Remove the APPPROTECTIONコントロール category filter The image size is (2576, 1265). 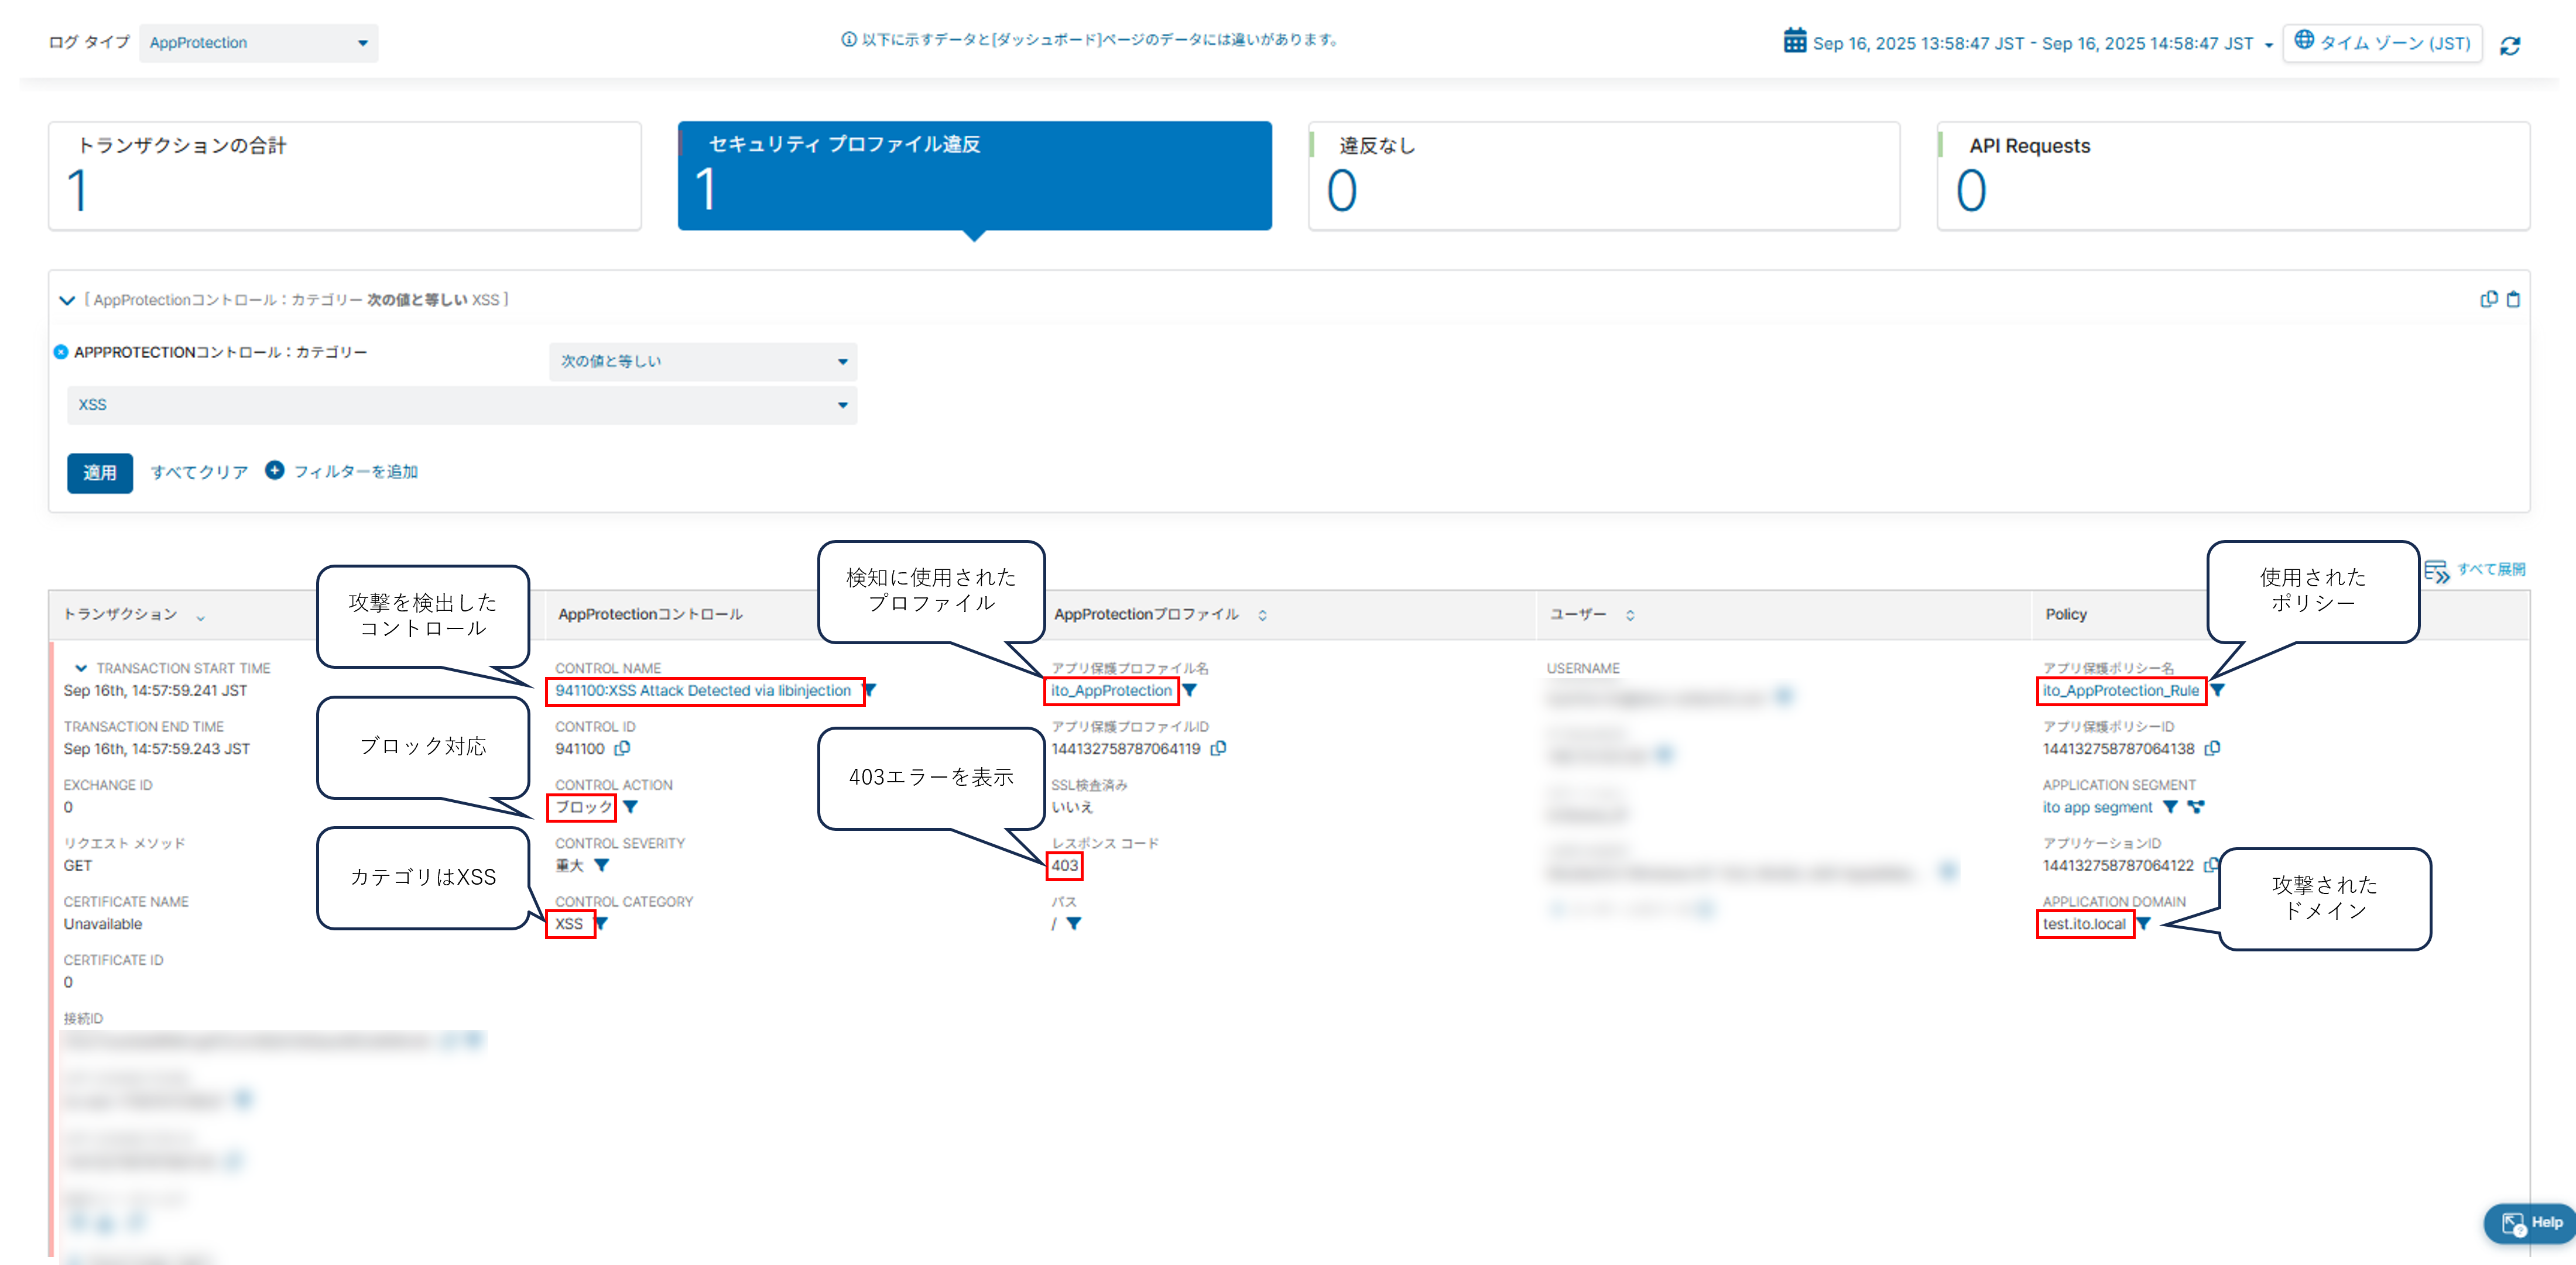pos(61,352)
